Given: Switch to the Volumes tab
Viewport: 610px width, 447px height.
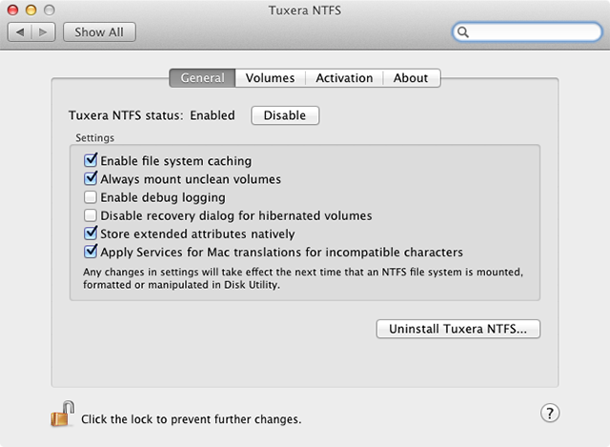Looking at the screenshot, I should point(270,78).
